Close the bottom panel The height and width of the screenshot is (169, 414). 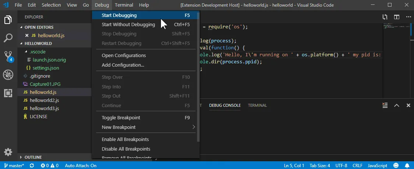(408, 105)
